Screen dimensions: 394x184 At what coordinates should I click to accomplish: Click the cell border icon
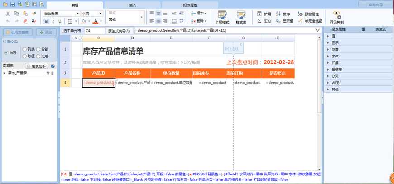[70, 22]
